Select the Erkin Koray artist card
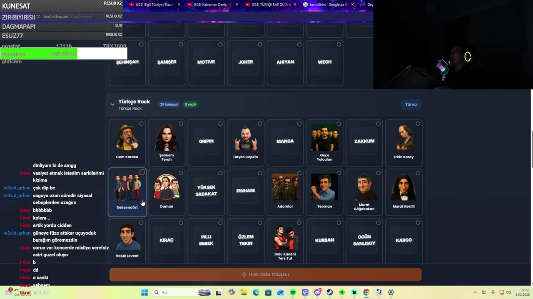This screenshot has height=299, width=533. click(403, 142)
